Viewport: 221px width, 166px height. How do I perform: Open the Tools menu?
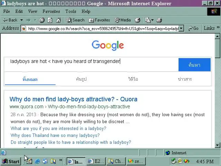click(x=71, y=11)
